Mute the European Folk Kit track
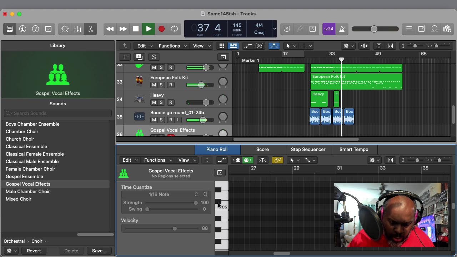Viewport: 457px width, 257px height. (154, 85)
